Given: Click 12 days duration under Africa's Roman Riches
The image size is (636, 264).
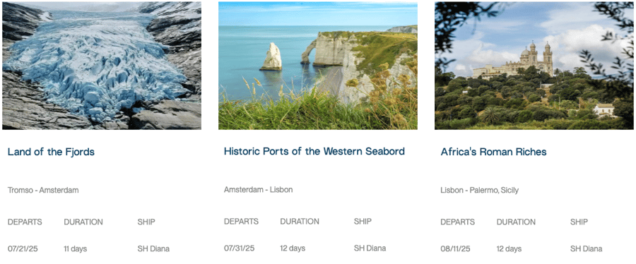Looking at the screenshot, I should click(509, 248).
